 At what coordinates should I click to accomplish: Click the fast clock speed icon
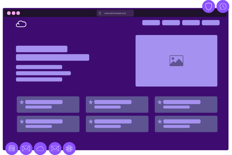[x=223, y=6]
